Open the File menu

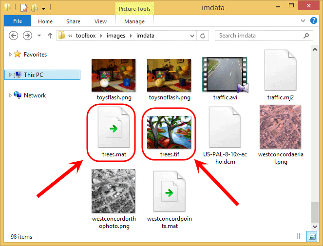[x=18, y=21]
